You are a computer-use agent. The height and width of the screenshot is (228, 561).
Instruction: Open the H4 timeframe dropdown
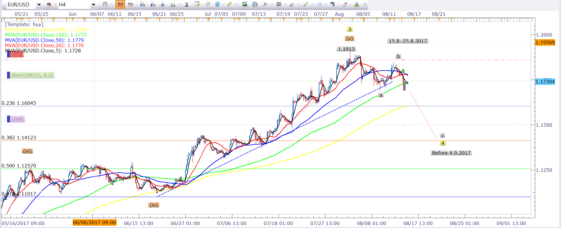pyautogui.click(x=93, y=5)
